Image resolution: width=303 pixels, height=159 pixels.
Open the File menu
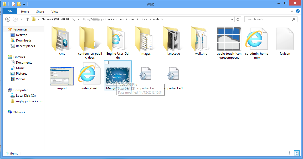pyautogui.click(x=10, y=11)
